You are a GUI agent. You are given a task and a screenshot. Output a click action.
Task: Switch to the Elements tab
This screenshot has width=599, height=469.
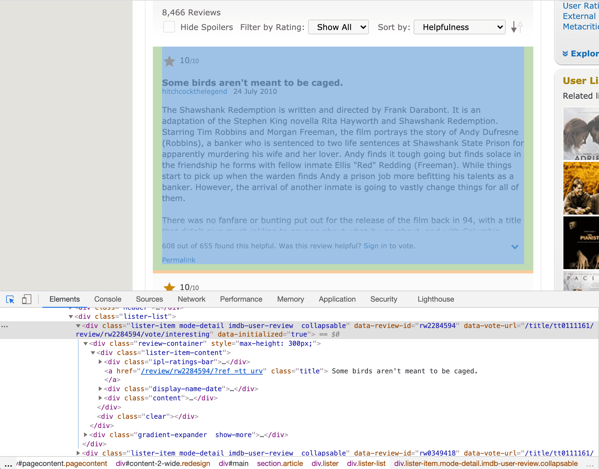pyautogui.click(x=64, y=299)
